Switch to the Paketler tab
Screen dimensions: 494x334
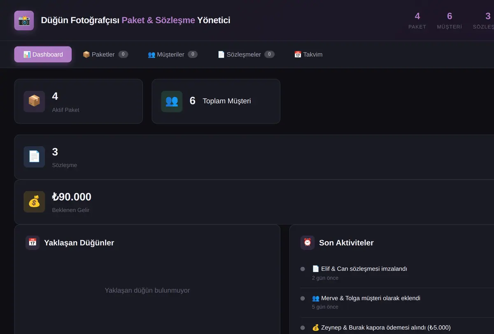(x=105, y=54)
